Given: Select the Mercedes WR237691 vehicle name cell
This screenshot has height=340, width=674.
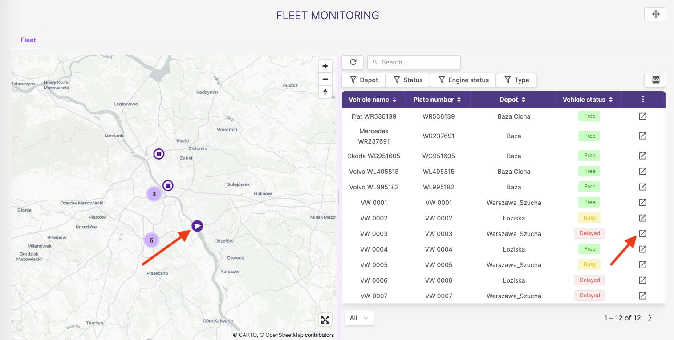Looking at the screenshot, I should tap(374, 136).
